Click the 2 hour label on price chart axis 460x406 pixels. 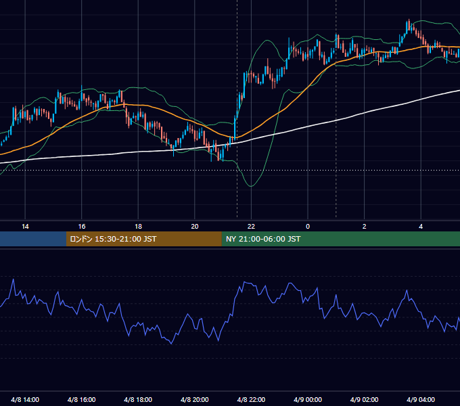click(x=364, y=227)
